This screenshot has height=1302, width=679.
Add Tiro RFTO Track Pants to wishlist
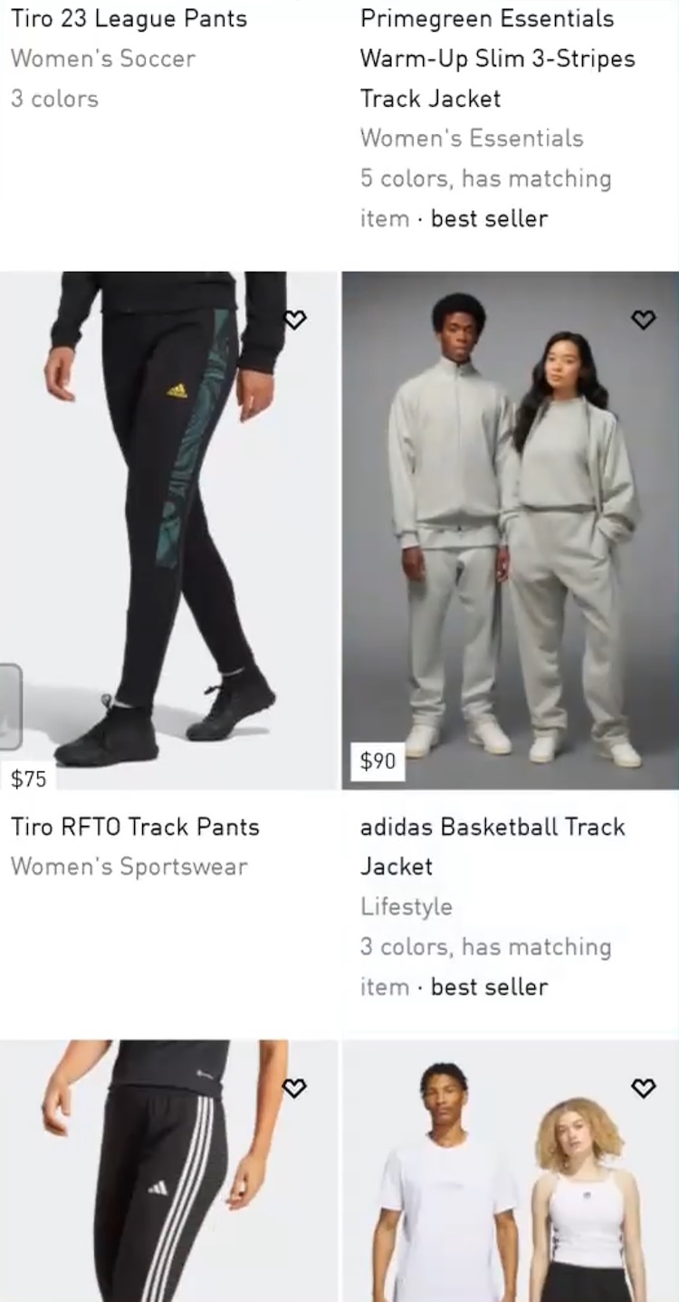295,320
